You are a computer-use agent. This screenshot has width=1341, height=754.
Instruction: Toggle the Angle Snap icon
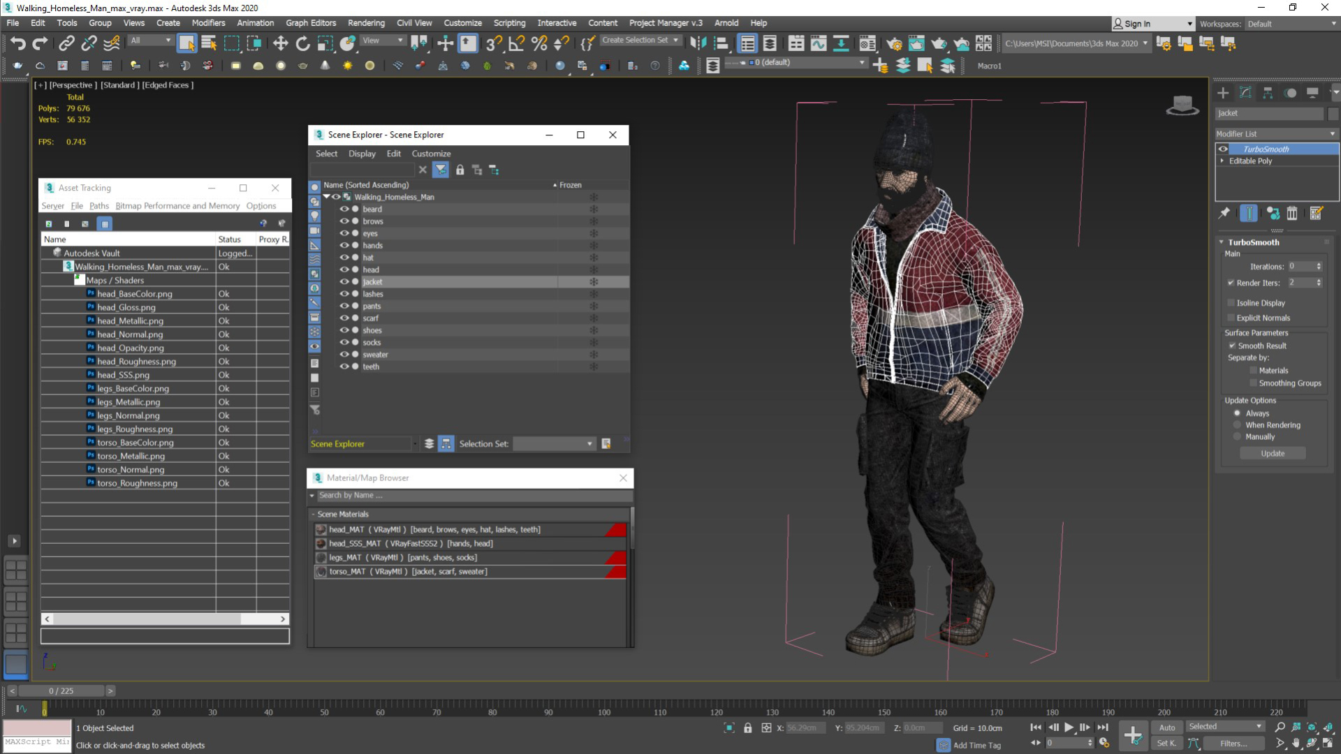point(516,43)
